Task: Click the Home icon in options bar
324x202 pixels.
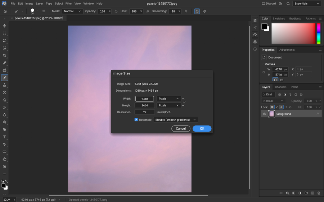Action: [5, 12]
